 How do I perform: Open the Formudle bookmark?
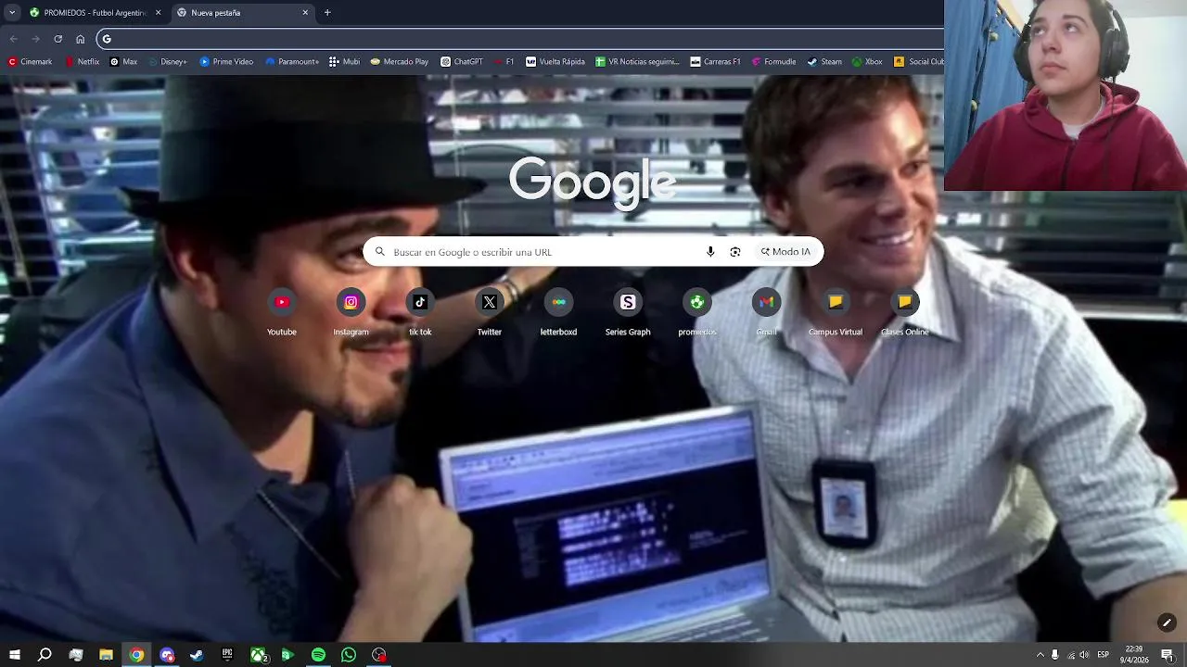(773, 62)
